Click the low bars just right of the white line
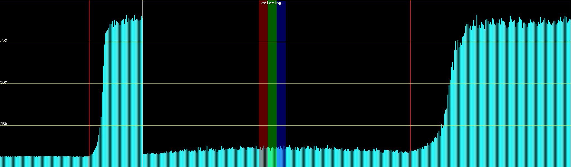 [x=151, y=160]
